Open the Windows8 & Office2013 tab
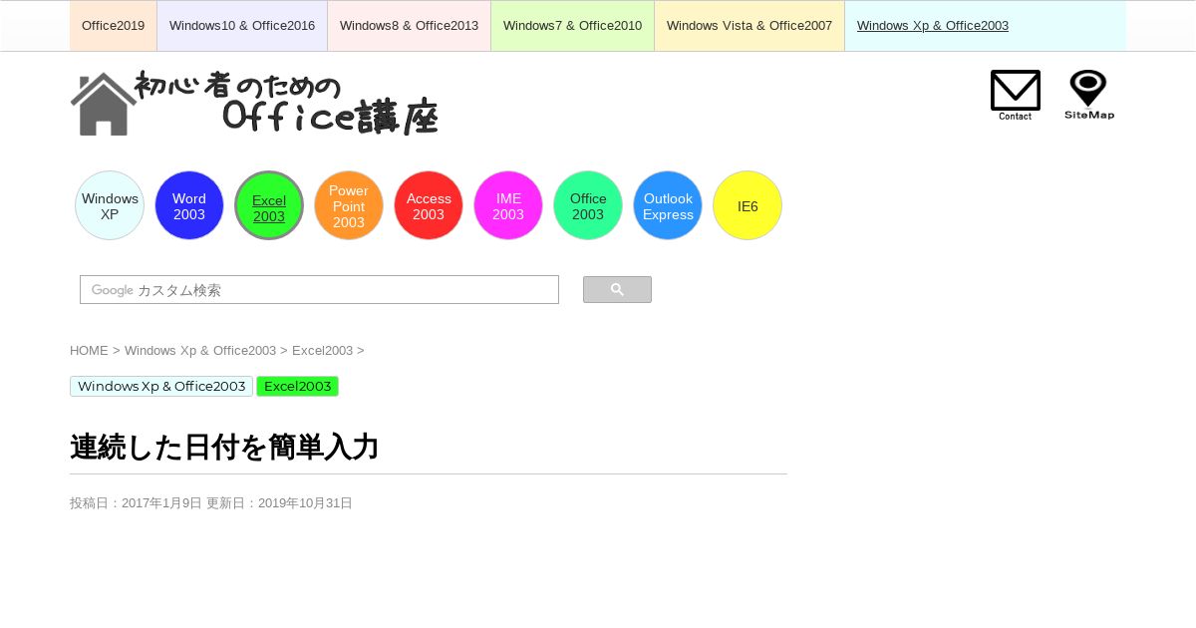Image resolution: width=1196 pixels, height=628 pixels. pos(409,26)
